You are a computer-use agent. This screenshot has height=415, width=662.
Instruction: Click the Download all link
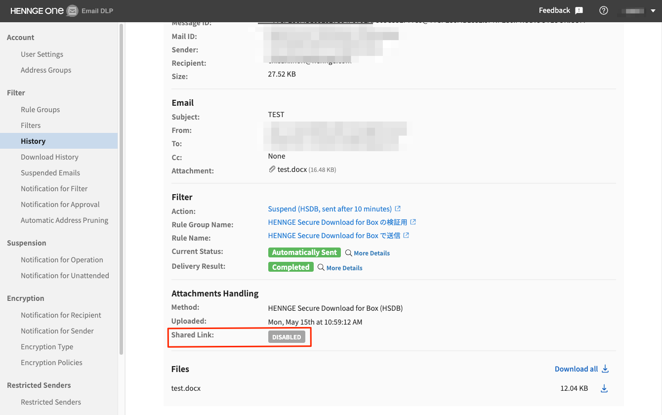tap(576, 369)
